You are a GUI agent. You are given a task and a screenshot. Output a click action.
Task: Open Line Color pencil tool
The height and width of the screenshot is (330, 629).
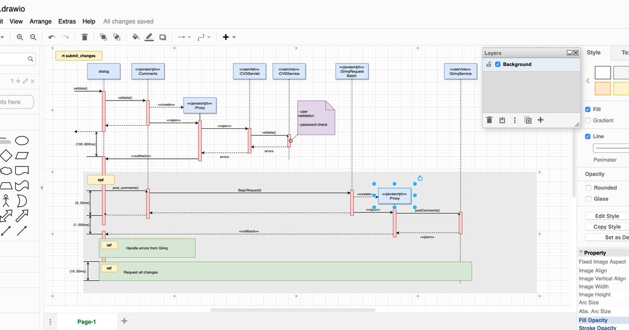(149, 37)
